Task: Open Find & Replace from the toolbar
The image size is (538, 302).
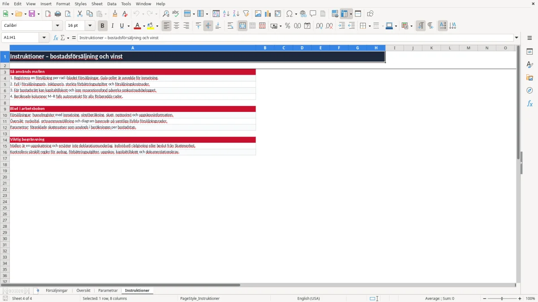Action: tap(166, 14)
